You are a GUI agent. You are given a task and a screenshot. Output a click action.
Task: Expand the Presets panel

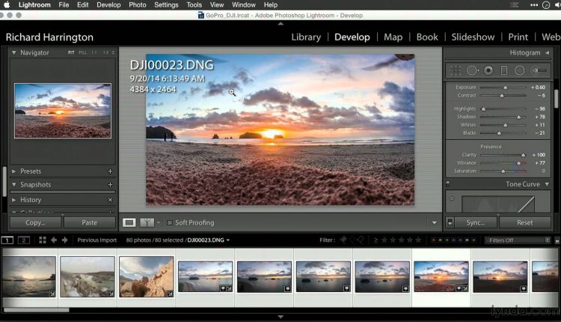click(x=13, y=171)
